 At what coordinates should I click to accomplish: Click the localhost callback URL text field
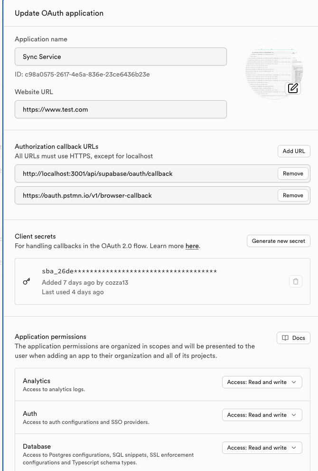(142, 173)
